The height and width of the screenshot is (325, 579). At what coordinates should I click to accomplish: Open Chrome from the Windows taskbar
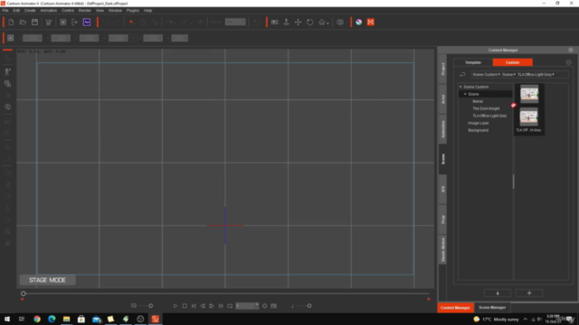[x=37, y=319]
